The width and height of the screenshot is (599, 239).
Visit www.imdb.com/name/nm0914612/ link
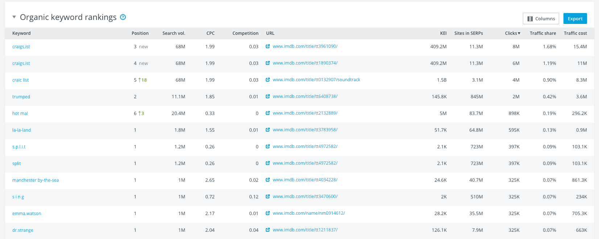309,213
